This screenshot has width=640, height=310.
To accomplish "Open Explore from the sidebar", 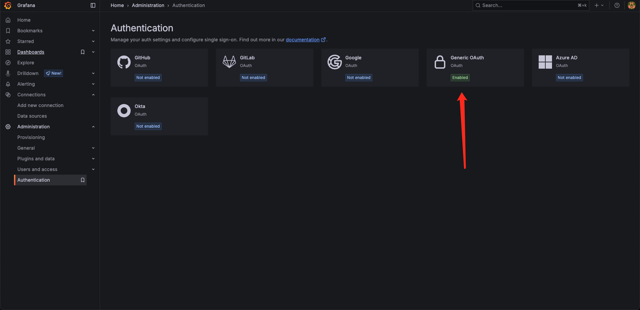I will (x=26, y=63).
